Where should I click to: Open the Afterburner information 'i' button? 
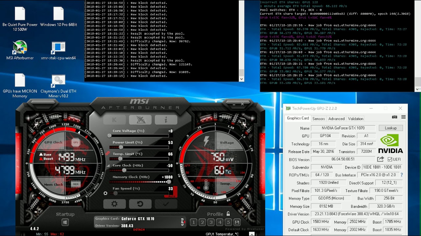pos(166,120)
